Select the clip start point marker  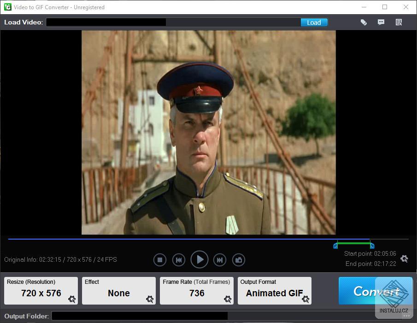(x=335, y=246)
